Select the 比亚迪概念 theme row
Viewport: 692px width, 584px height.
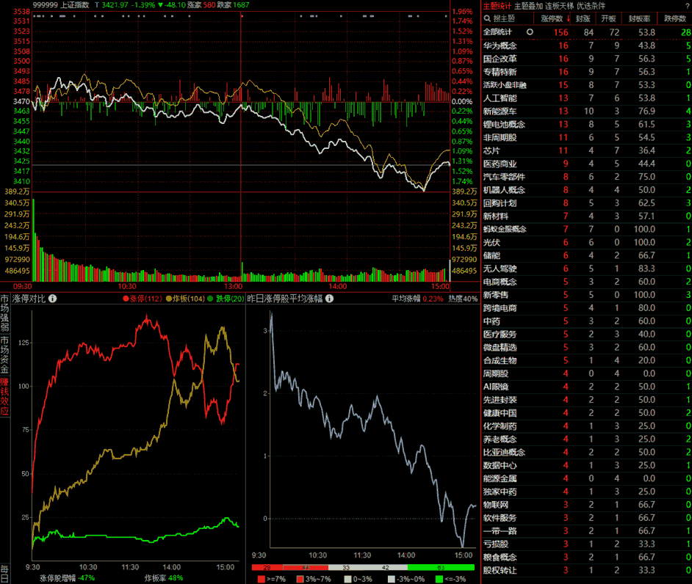coord(587,452)
